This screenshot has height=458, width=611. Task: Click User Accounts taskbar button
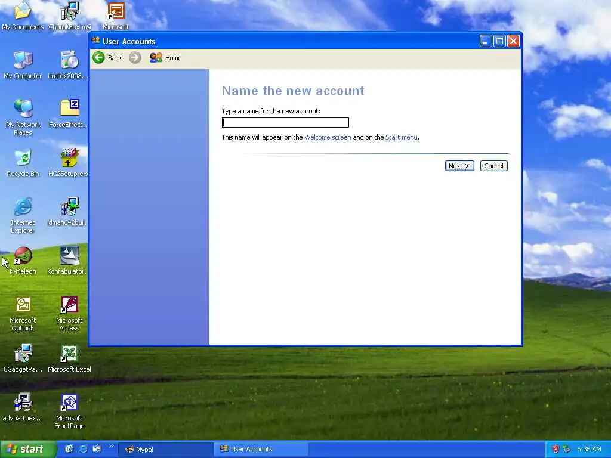click(x=261, y=449)
